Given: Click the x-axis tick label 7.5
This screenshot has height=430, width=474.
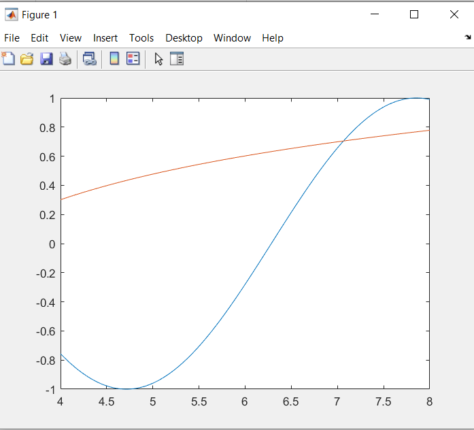Looking at the screenshot, I should click(x=384, y=402).
